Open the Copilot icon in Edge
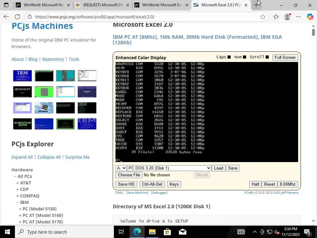Image resolution: width=317 pixels, height=238 pixels. [x=310, y=17]
